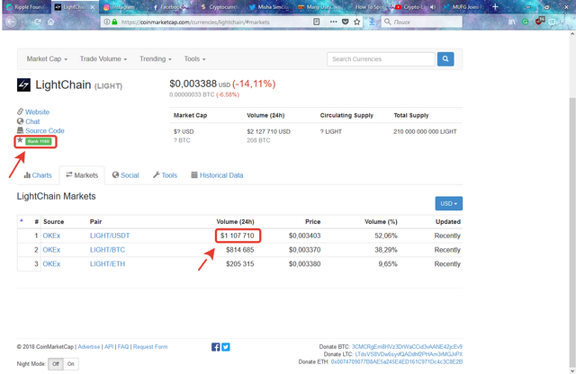Image resolution: width=576 pixels, height=374 pixels.
Task: Click the blue search magnifier button
Action: pos(445,59)
